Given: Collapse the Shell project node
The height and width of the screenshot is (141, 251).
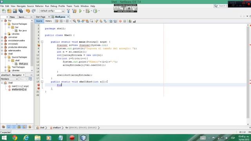Looking at the screenshot, I should coord(2,54).
